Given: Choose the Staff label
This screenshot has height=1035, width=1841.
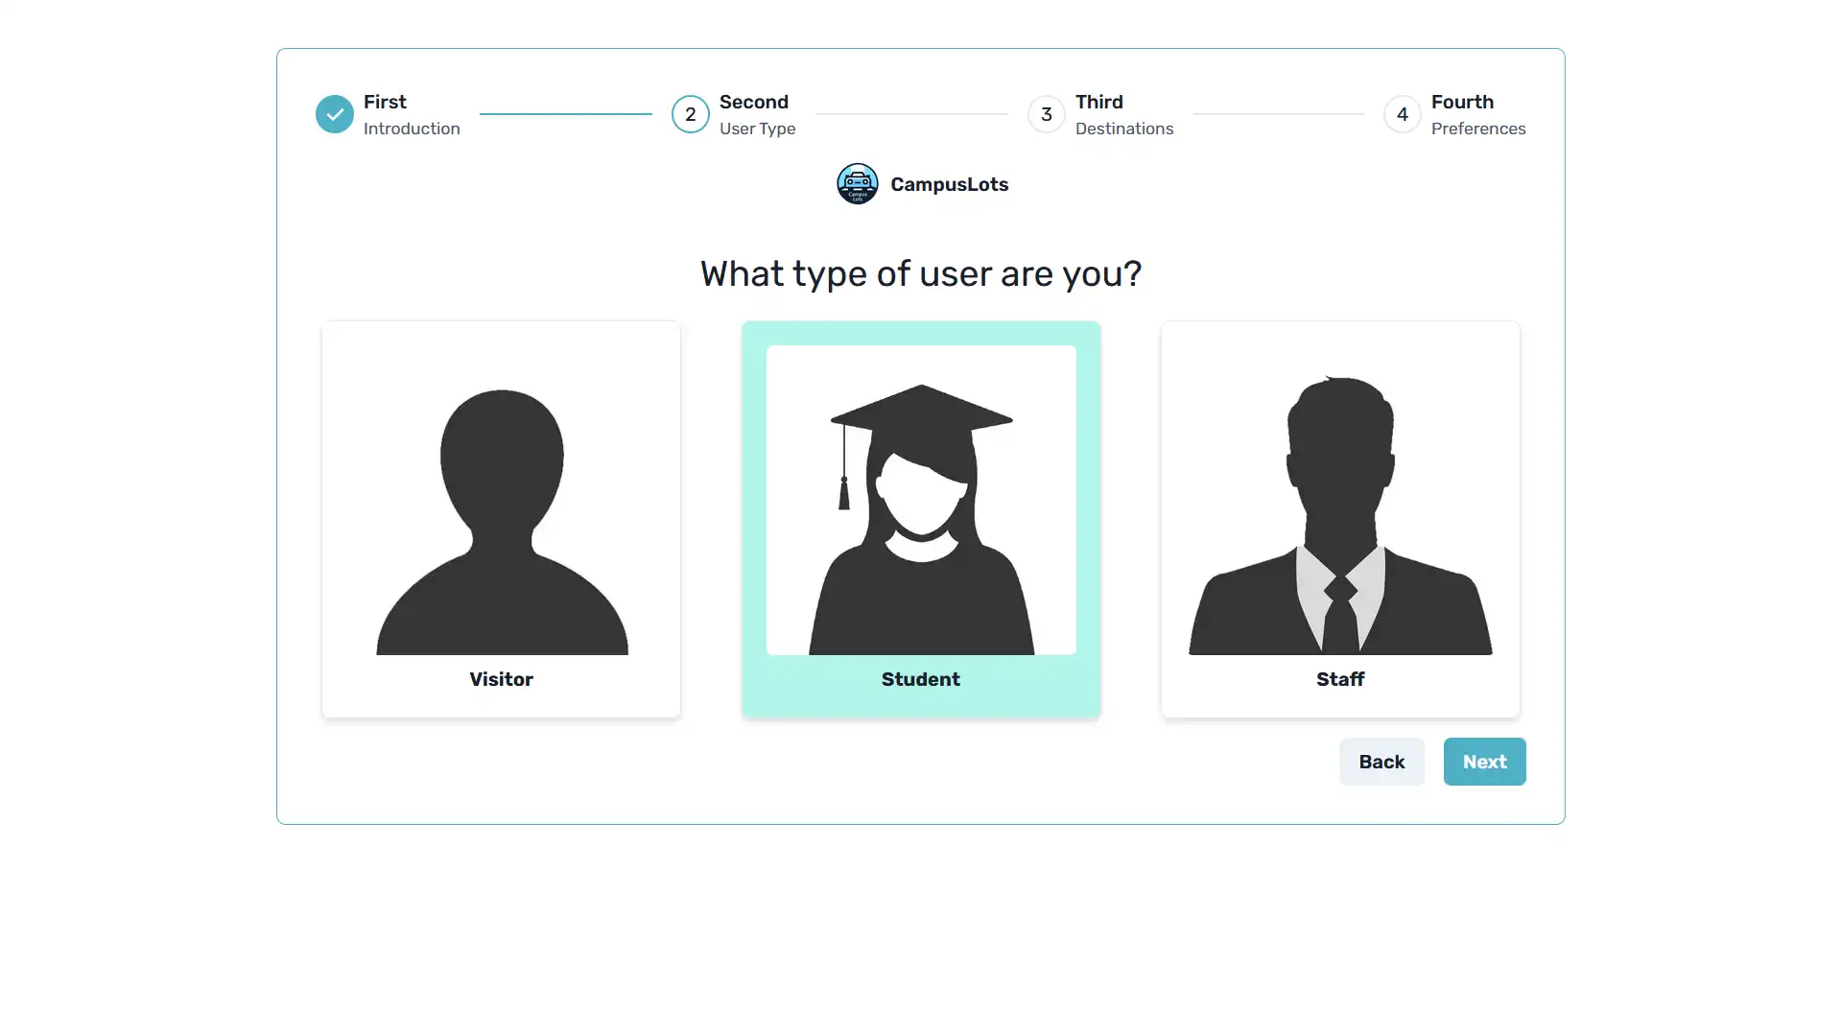Looking at the screenshot, I should [x=1340, y=679].
